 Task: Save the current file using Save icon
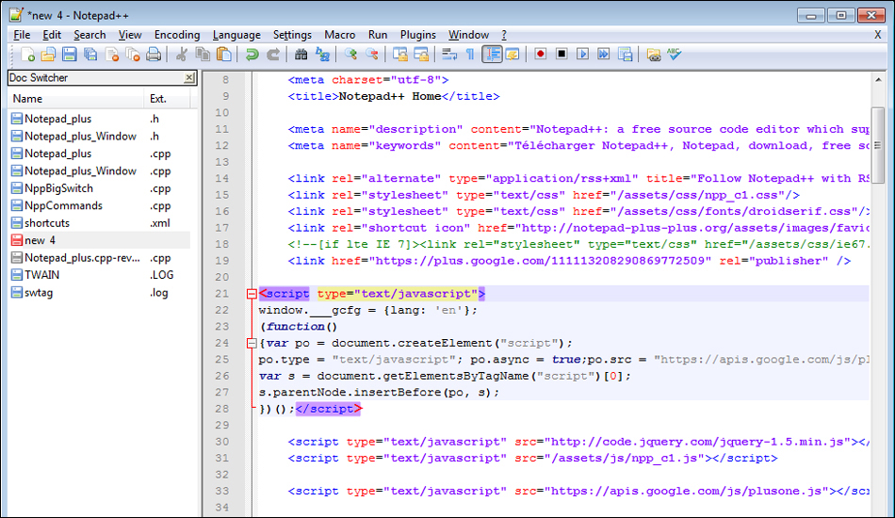69,55
